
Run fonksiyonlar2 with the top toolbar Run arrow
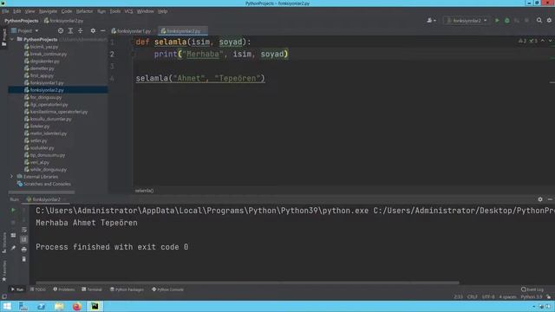497,21
